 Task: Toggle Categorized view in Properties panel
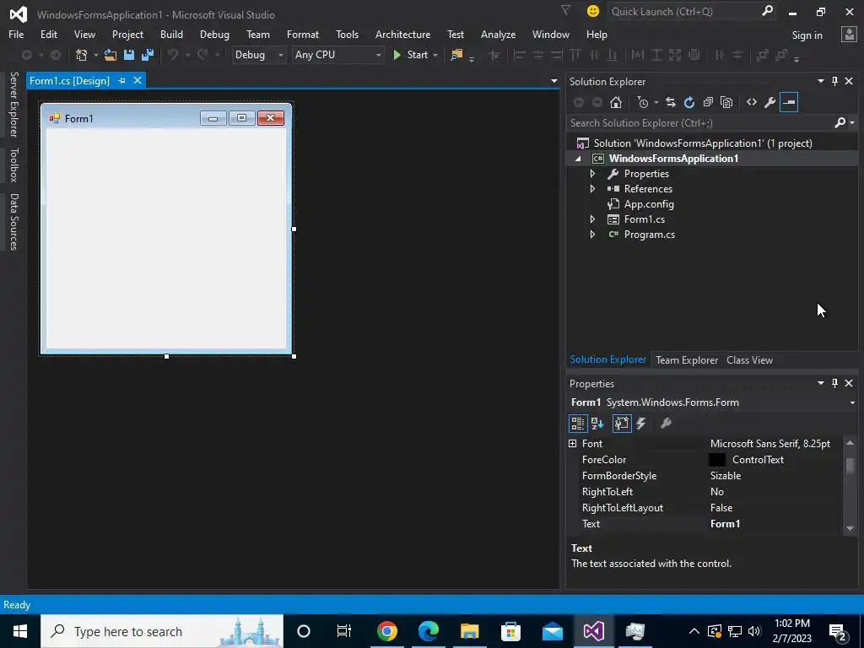pos(577,424)
